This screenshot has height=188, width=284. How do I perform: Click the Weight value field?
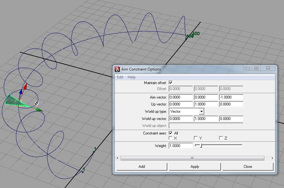(x=181, y=146)
